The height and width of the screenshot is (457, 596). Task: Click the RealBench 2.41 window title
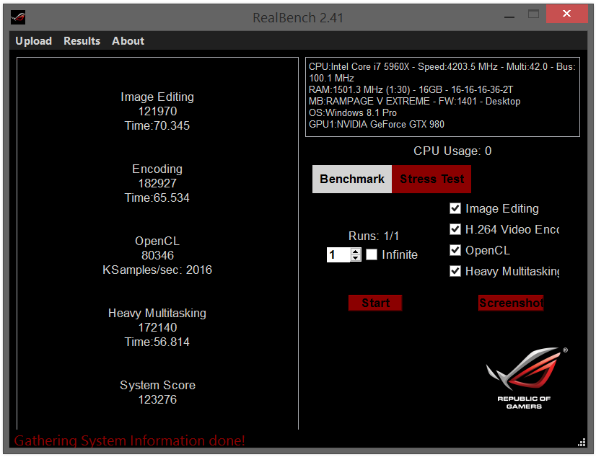click(298, 18)
